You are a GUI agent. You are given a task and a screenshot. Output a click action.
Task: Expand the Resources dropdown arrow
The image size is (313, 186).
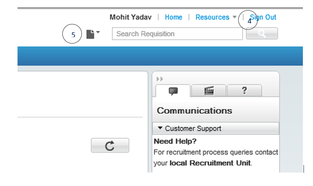tap(234, 17)
